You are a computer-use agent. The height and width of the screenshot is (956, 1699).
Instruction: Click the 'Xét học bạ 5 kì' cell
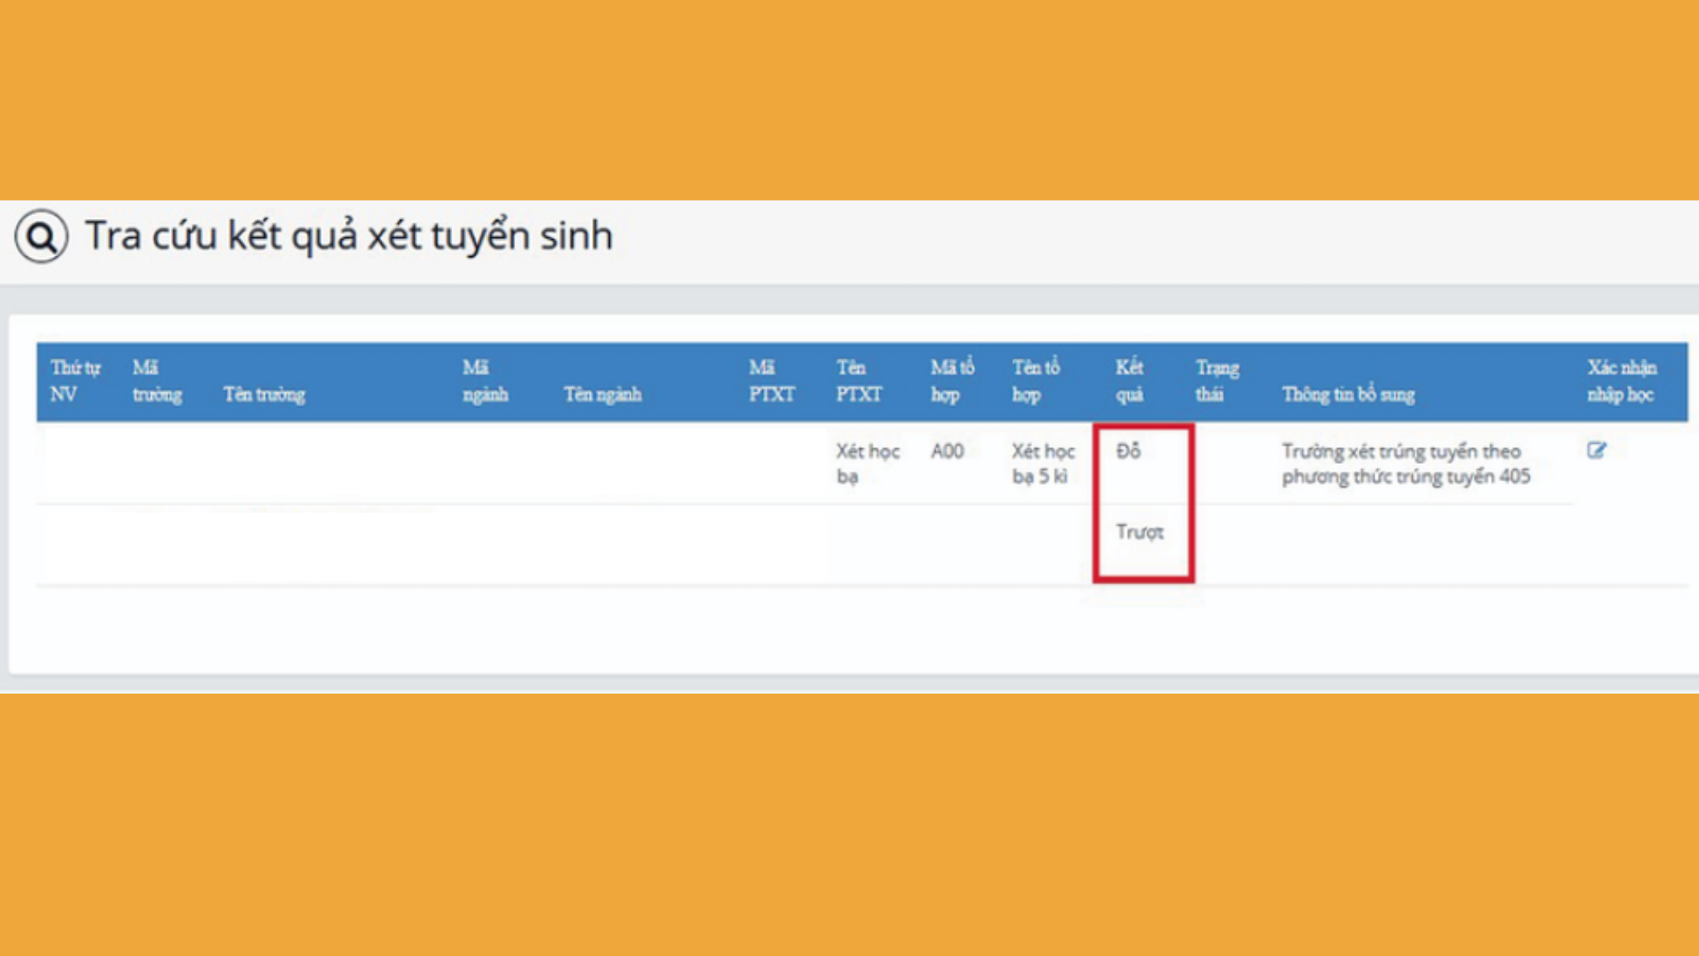[1043, 464]
